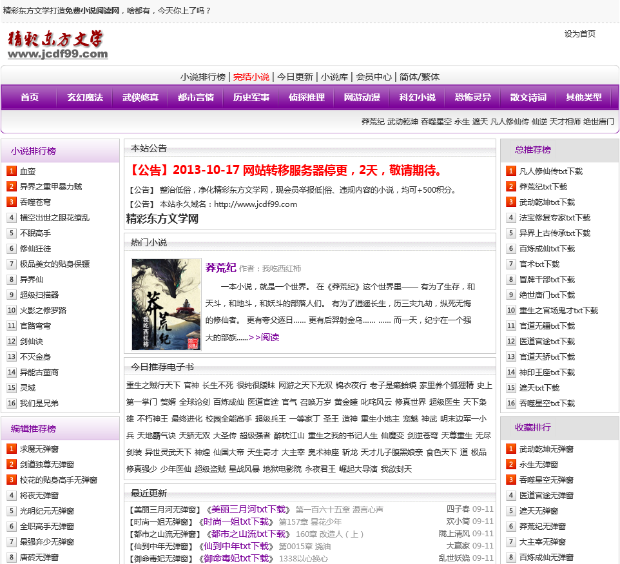Select the 侦探推理 category tab
620x564 pixels.
click(x=306, y=97)
